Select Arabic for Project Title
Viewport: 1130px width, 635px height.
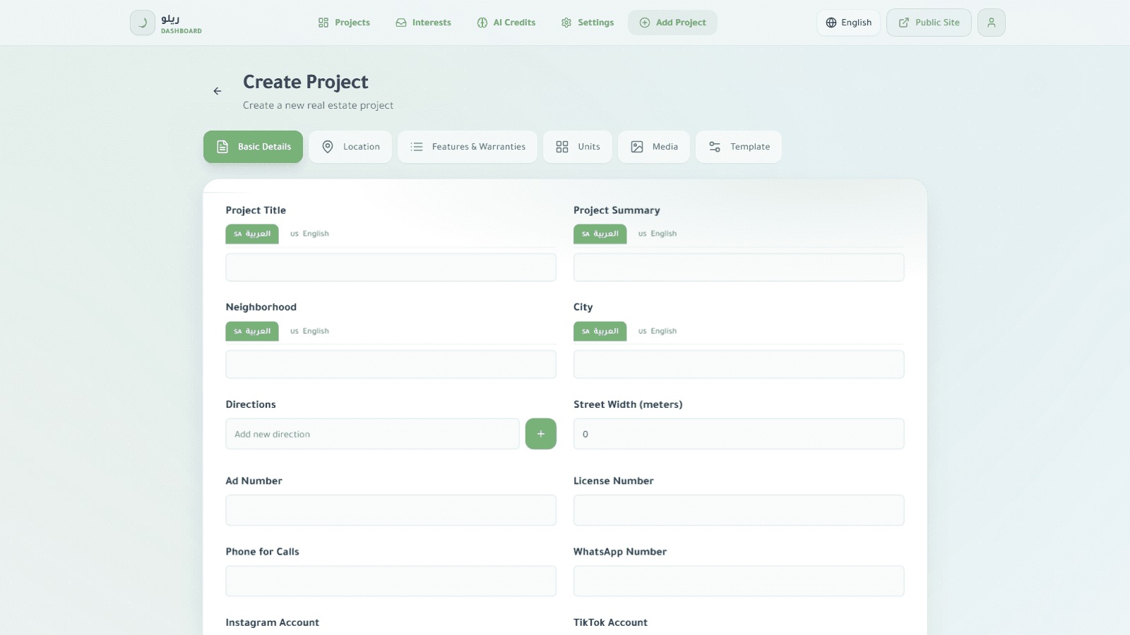(x=252, y=234)
